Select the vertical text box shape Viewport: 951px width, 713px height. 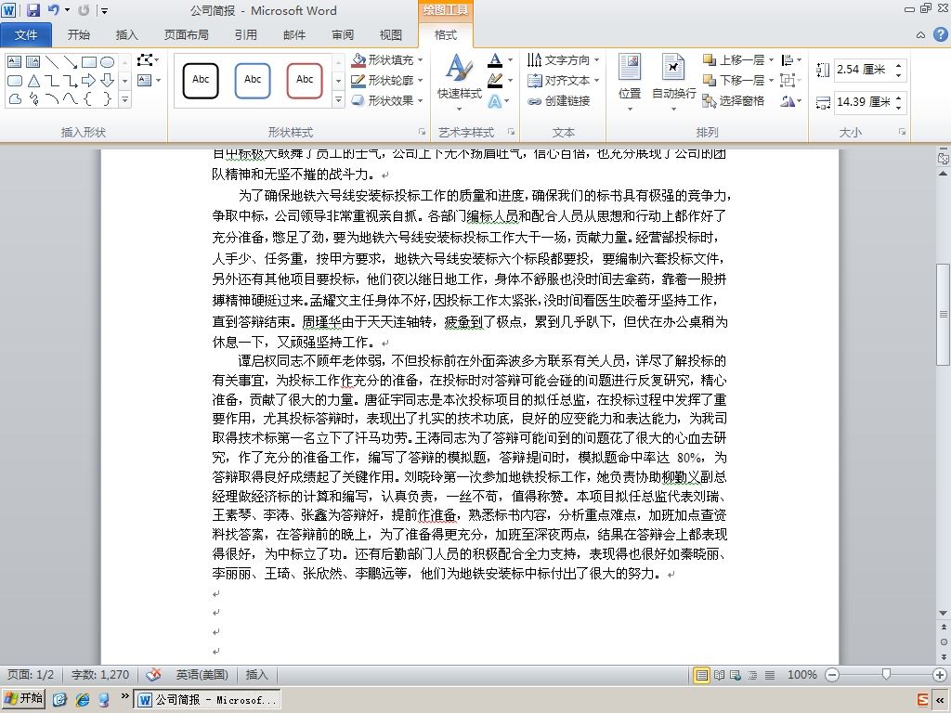(x=33, y=62)
